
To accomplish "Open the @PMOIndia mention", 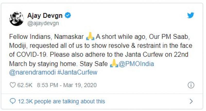I will [x=136, y=64].
